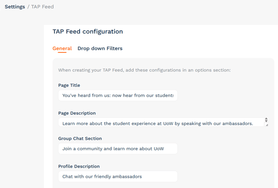
Task: Select the TAP Feed breadcrumb item
Action: 42,7
